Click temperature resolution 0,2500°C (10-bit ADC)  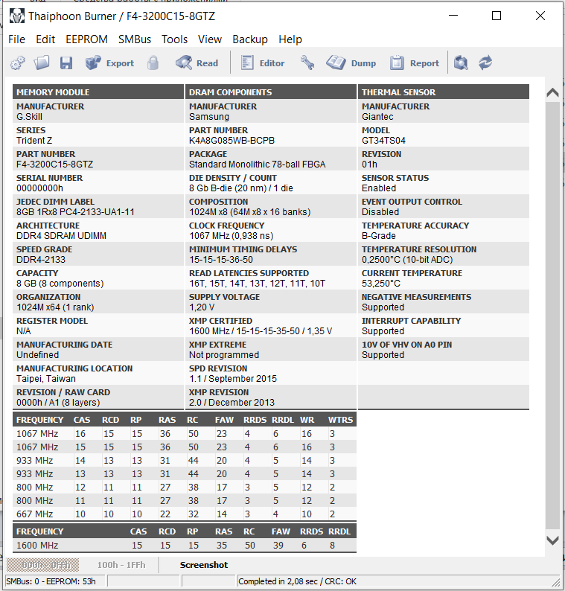click(407, 260)
